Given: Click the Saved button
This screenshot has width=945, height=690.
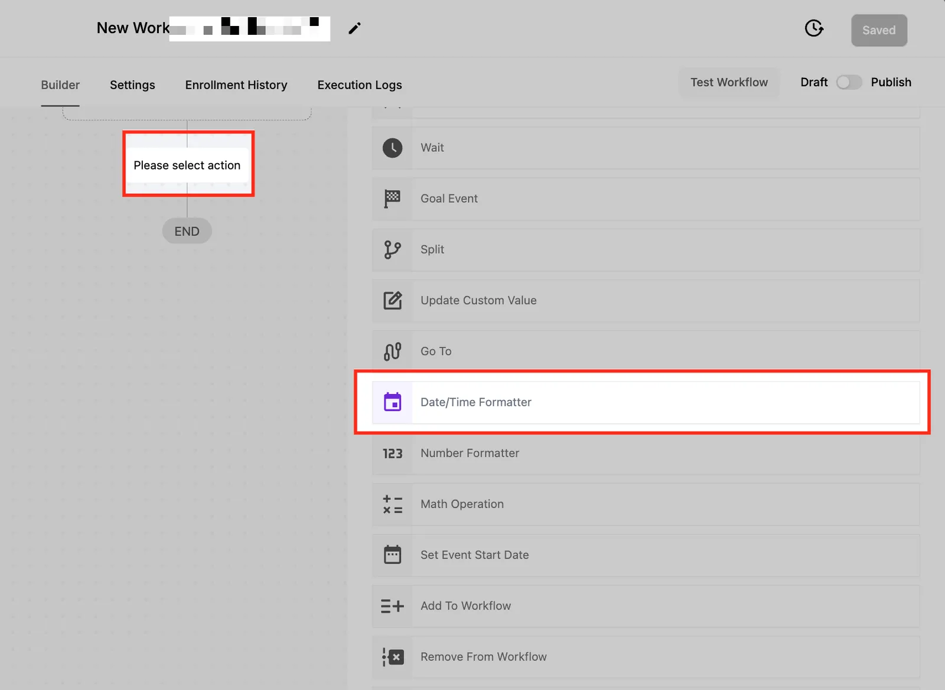Looking at the screenshot, I should pyautogui.click(x=879, y=30).
